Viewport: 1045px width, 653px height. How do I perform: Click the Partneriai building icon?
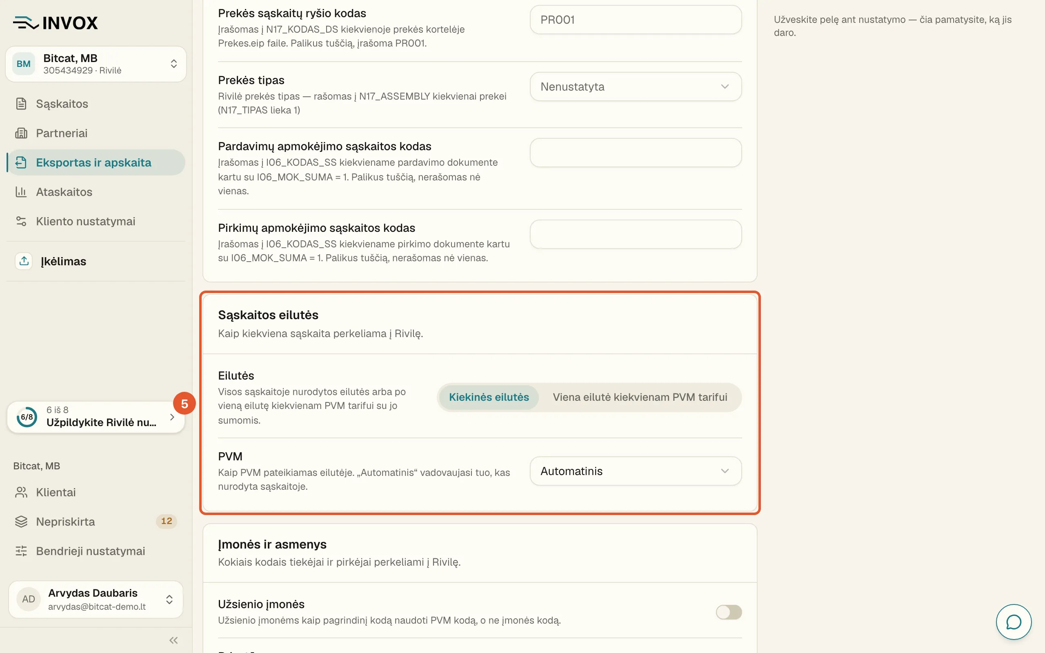click(x=21, y=133)
